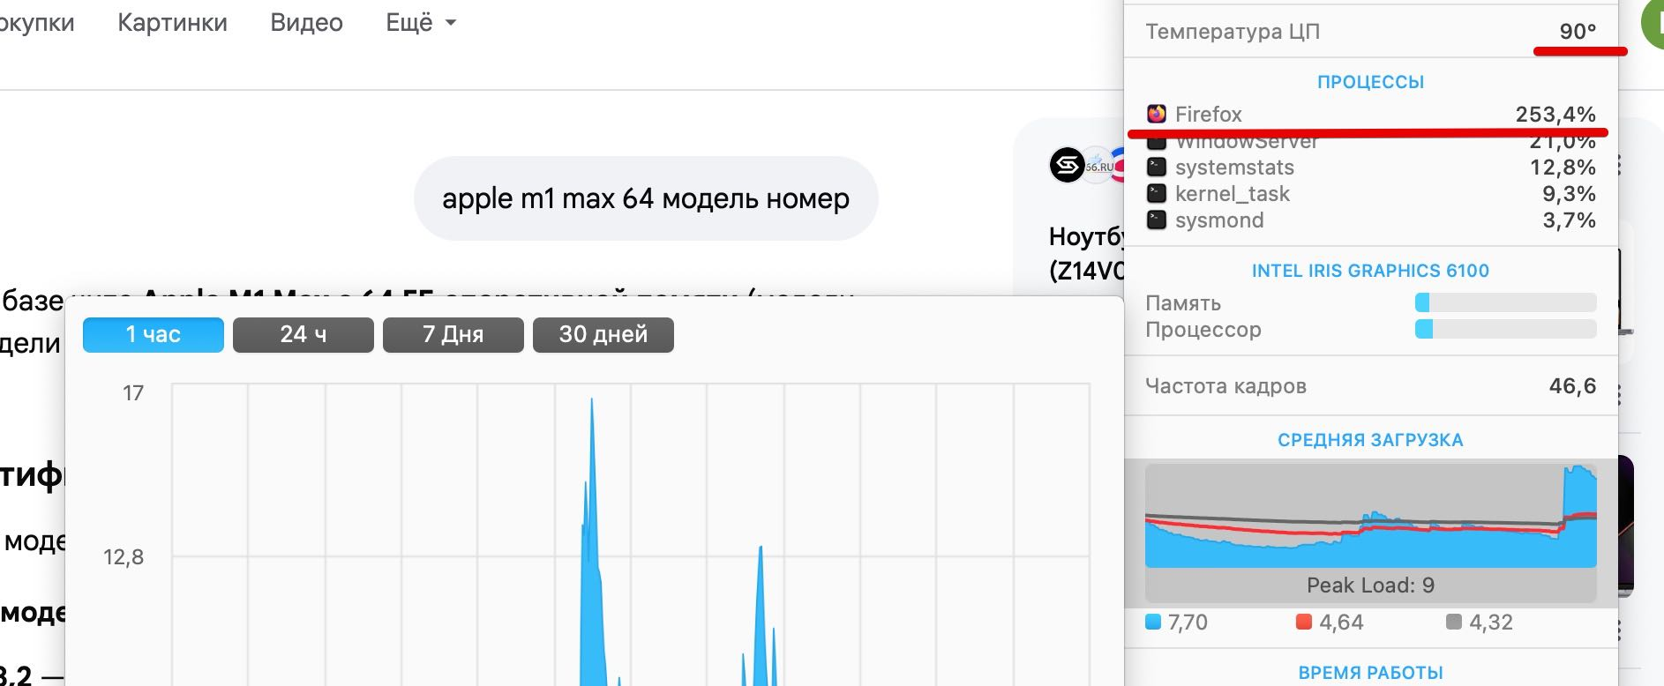This screenshot has height=686, width=1664.
Task: Open the ВРЕМЯ РАБОТЫ section header
Action: click(x=1371, y=673)
